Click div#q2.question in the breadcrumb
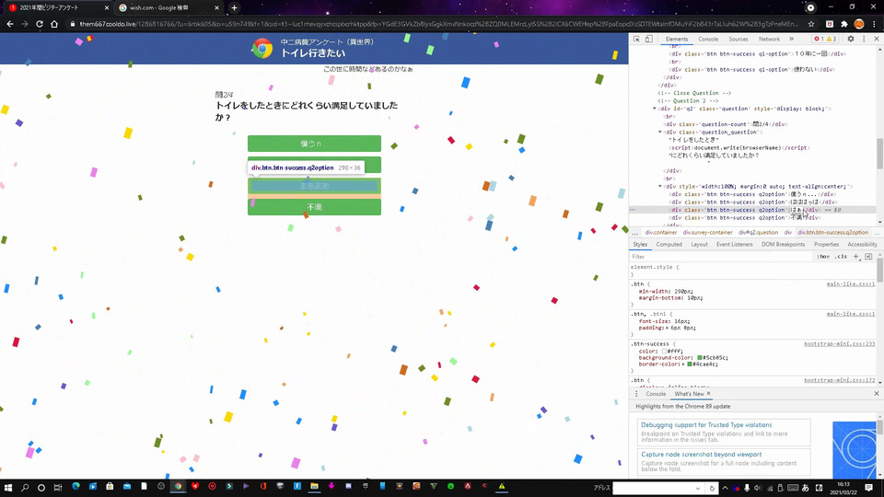 pos(758,232)
